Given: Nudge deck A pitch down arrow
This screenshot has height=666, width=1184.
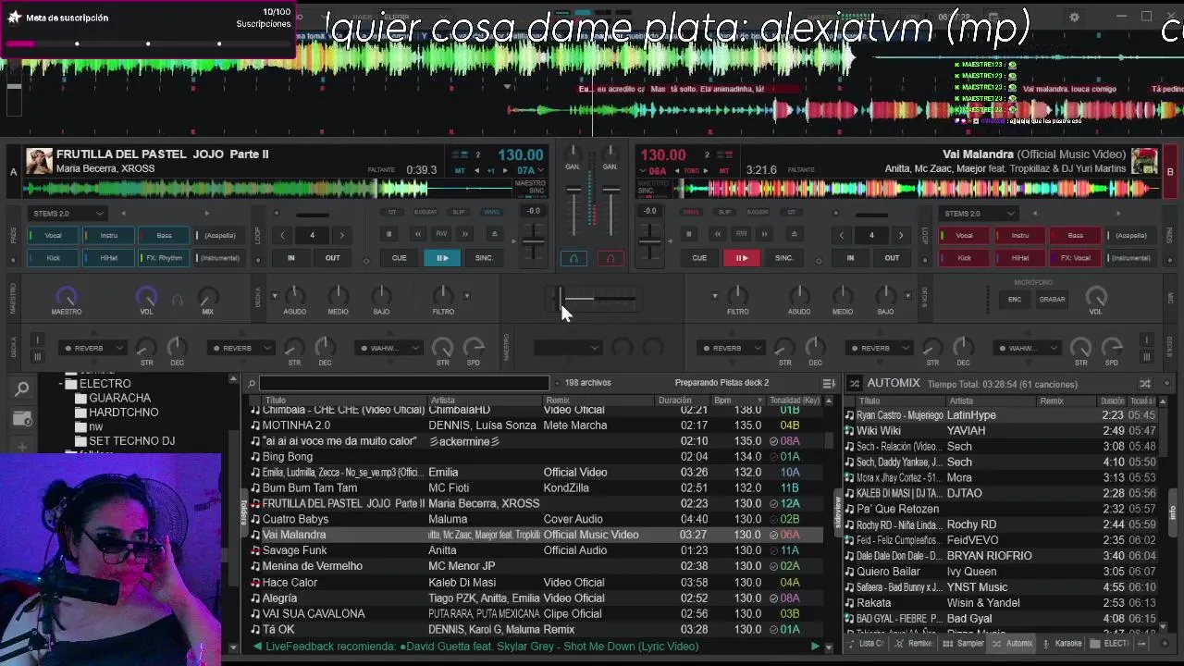Looking at the screenshot, I should [477, 170].
